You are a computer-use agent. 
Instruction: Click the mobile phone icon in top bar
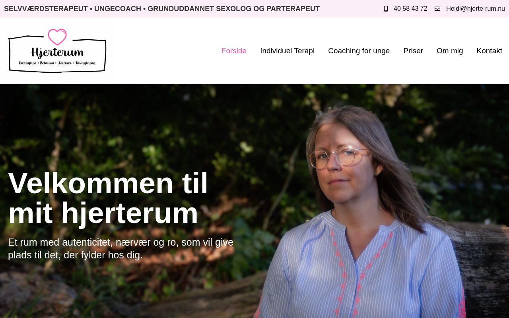386,9
